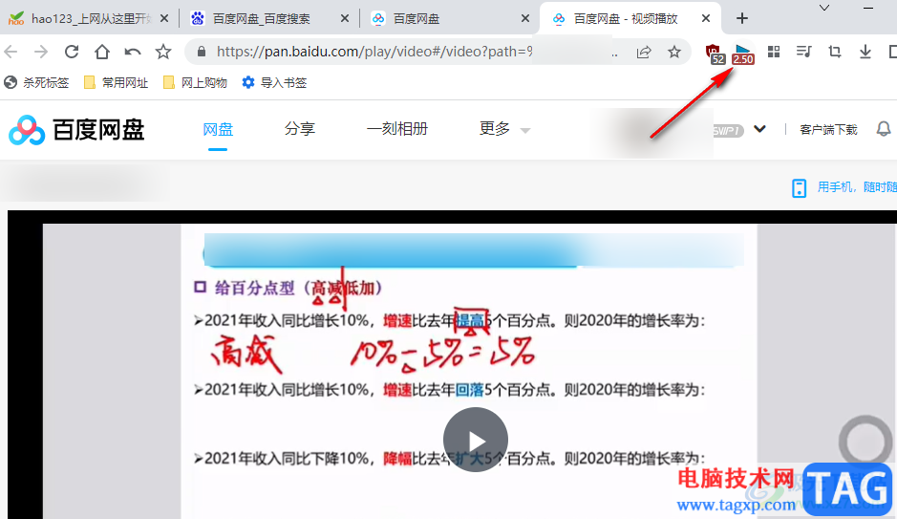897x519 pixels.
Task: Open the 分享 navigation tab
Action: pyautogui.click(x=300, y=129)
